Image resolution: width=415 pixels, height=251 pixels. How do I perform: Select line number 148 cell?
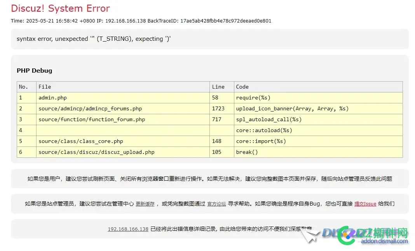coord(222,141)
